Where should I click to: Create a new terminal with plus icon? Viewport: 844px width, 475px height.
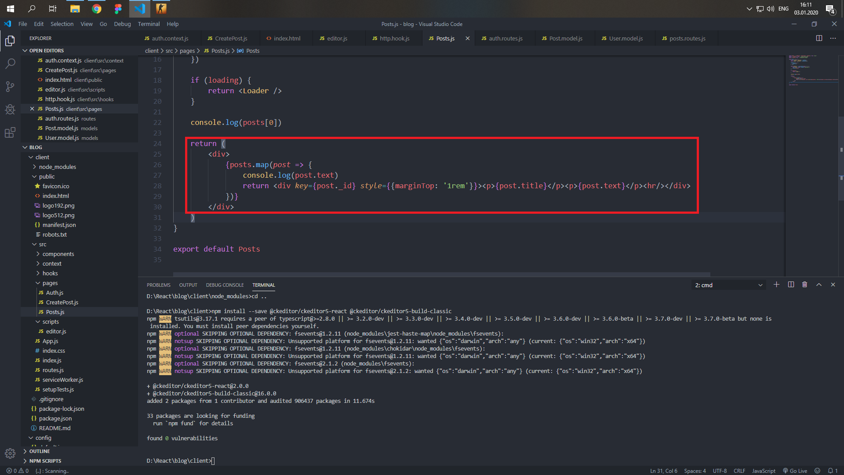click(776, 285)
